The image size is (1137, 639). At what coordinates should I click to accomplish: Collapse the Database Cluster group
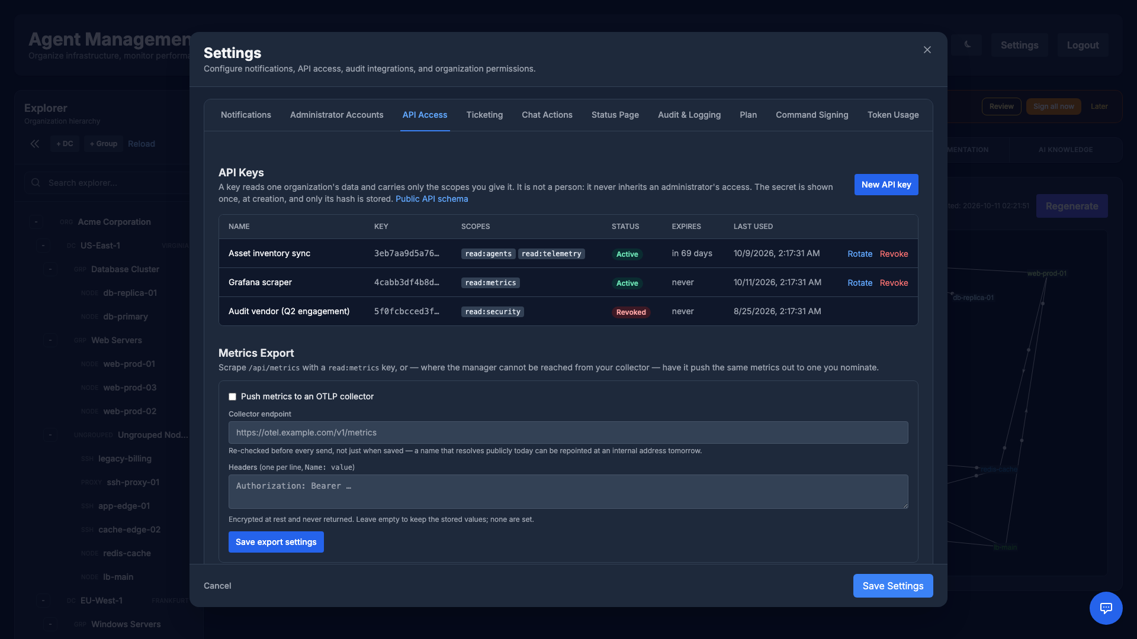(x=50, y=269)
